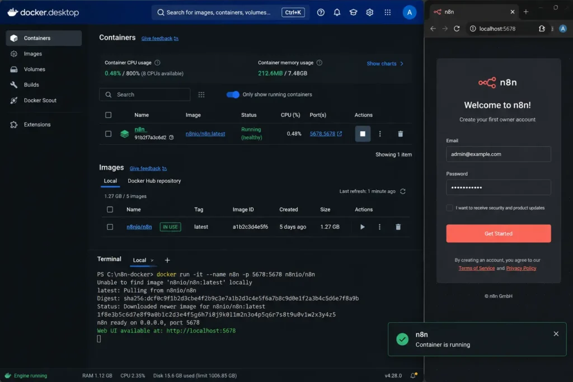Refresh the images list

[403, 191]
